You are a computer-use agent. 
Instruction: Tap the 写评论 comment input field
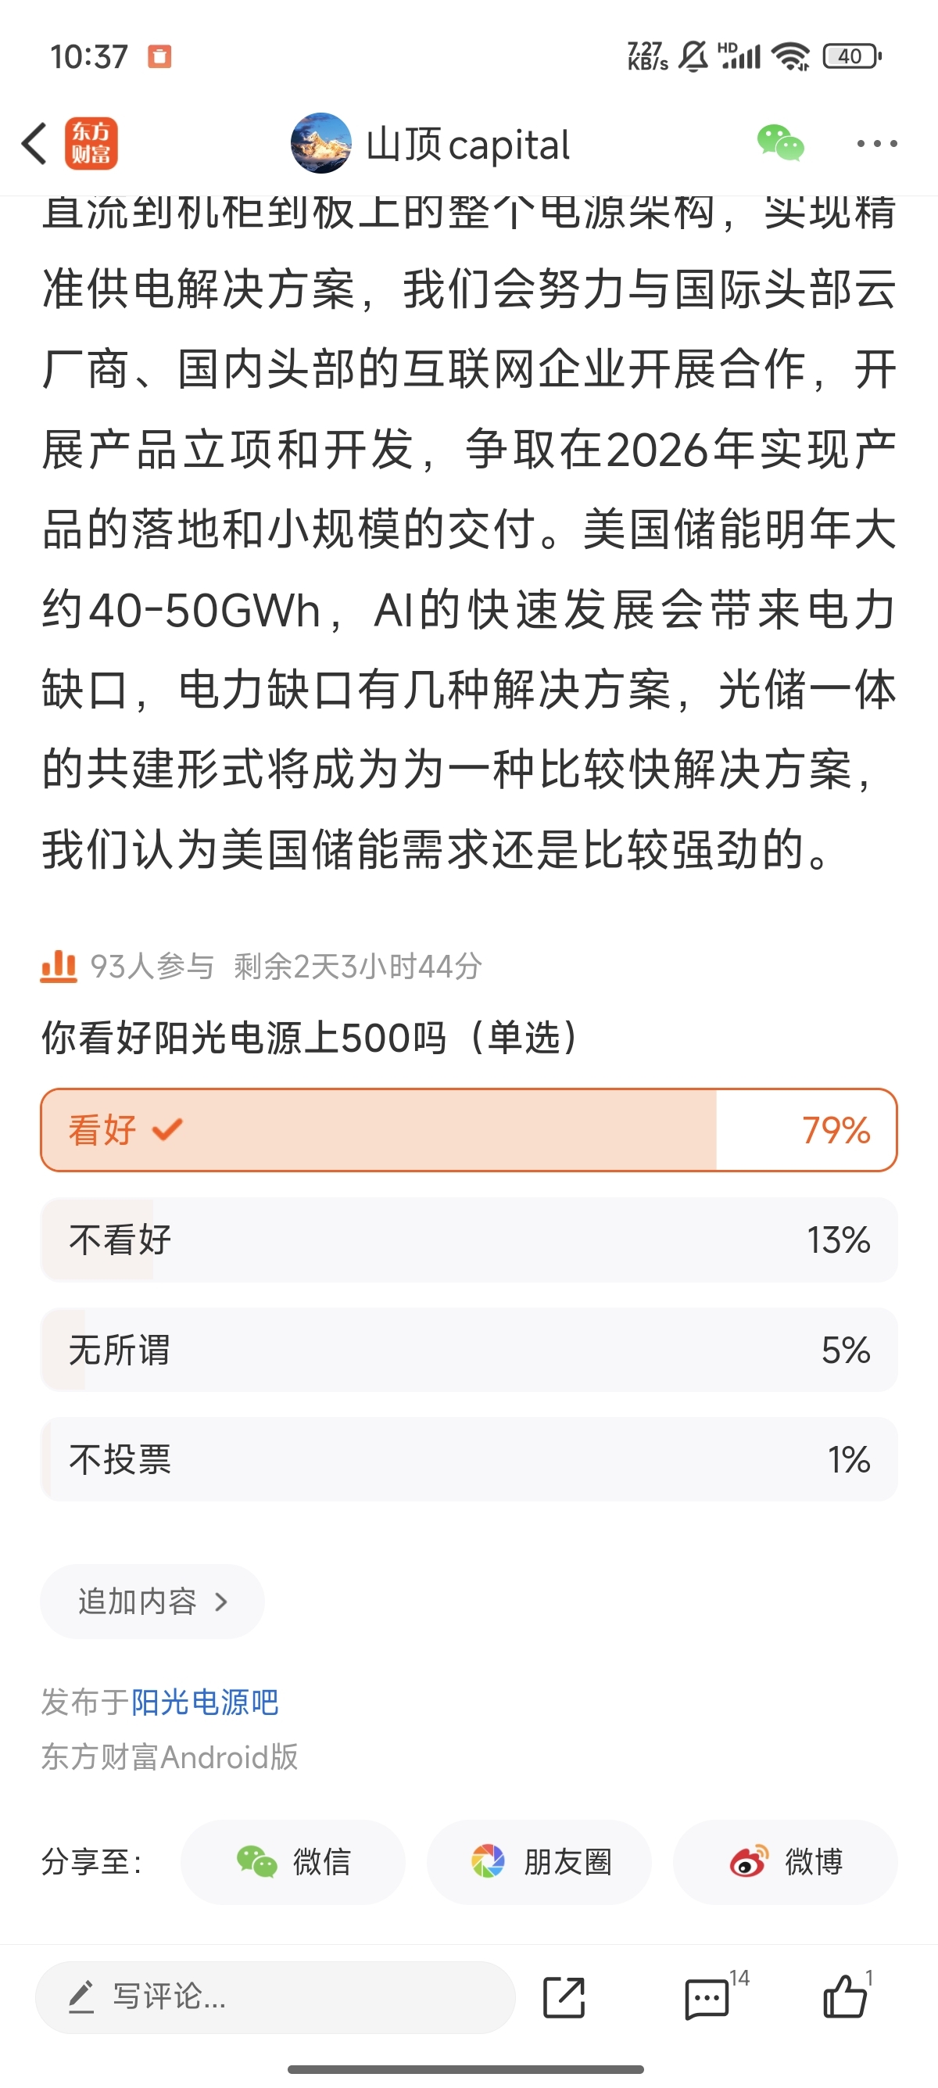[275, 1997]
